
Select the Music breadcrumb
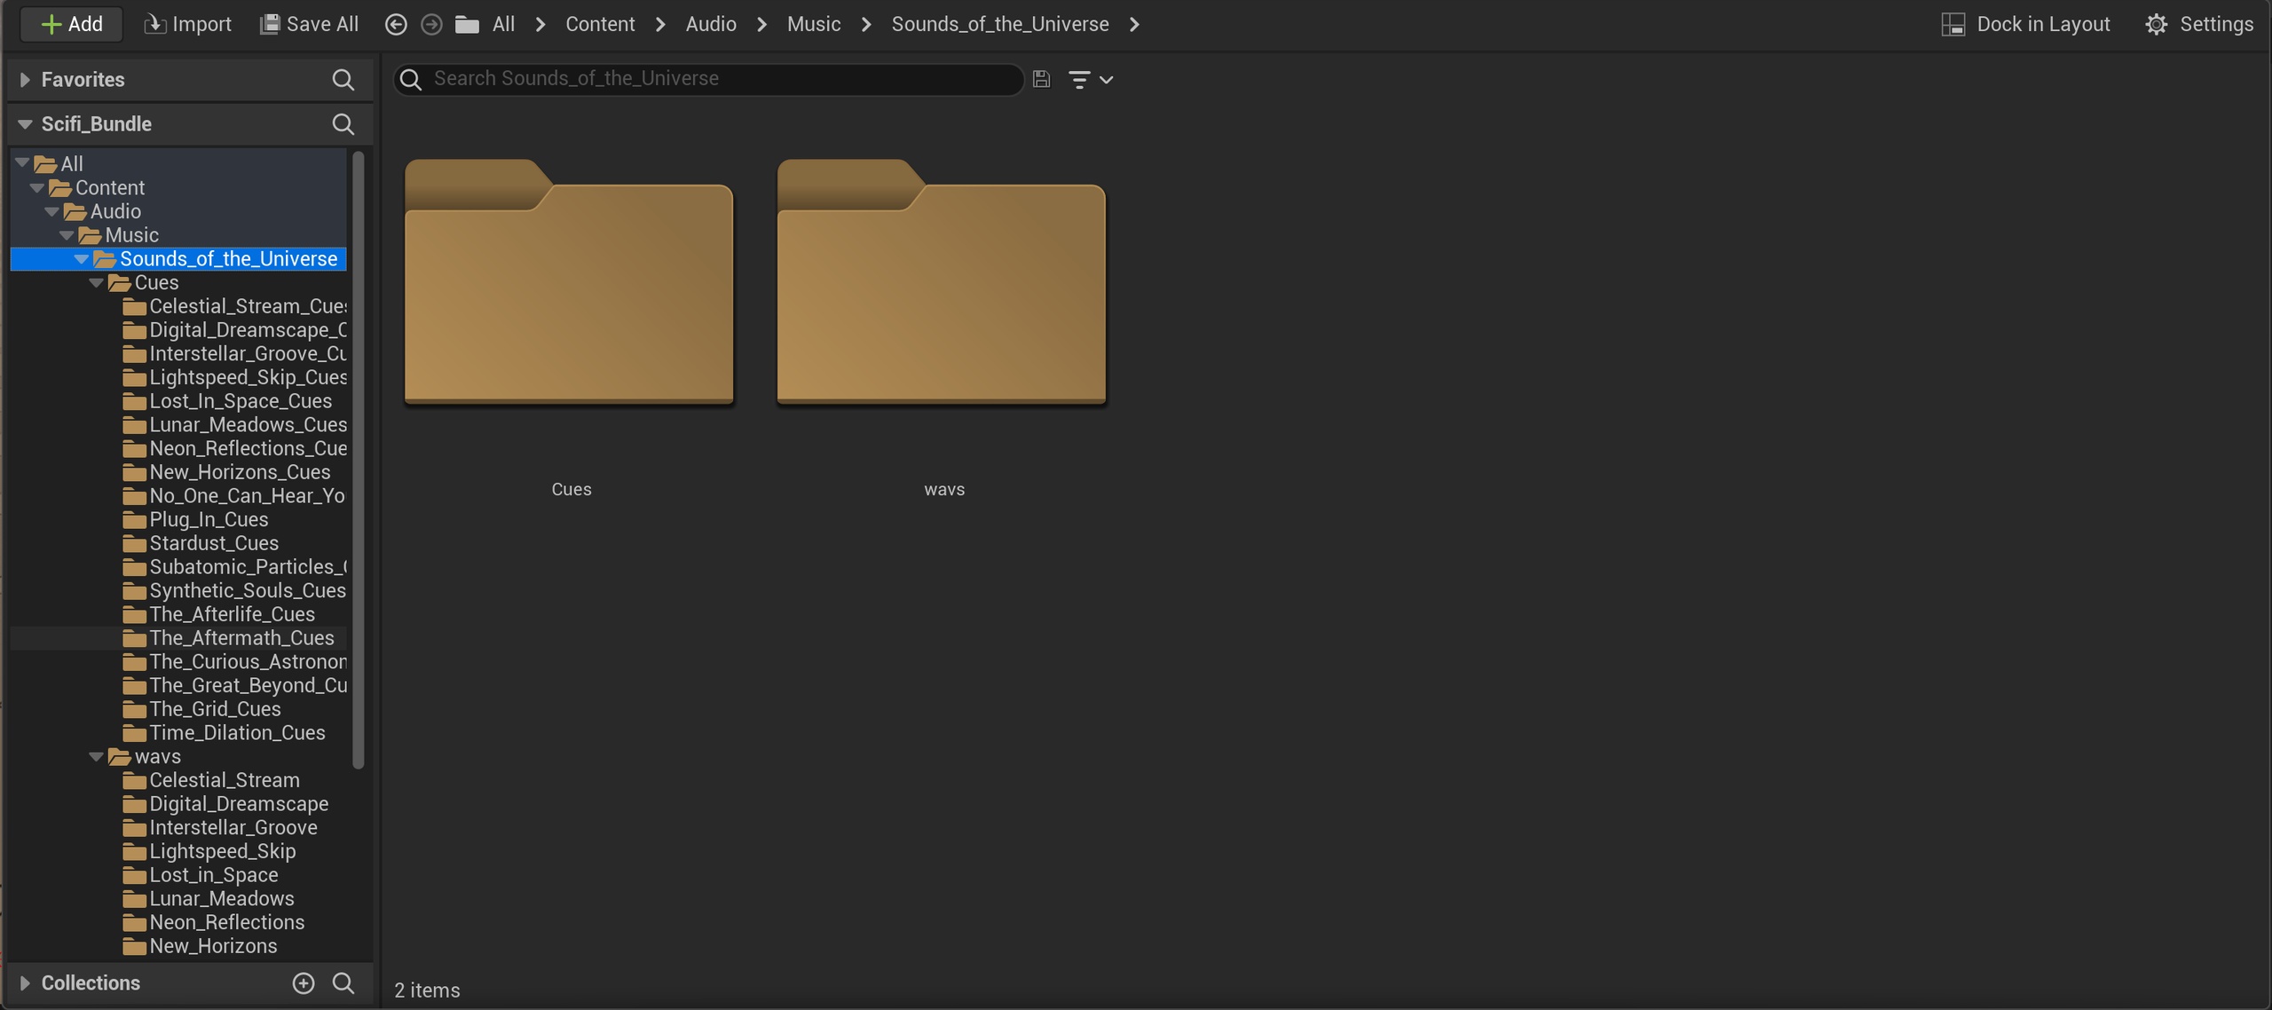814,24
